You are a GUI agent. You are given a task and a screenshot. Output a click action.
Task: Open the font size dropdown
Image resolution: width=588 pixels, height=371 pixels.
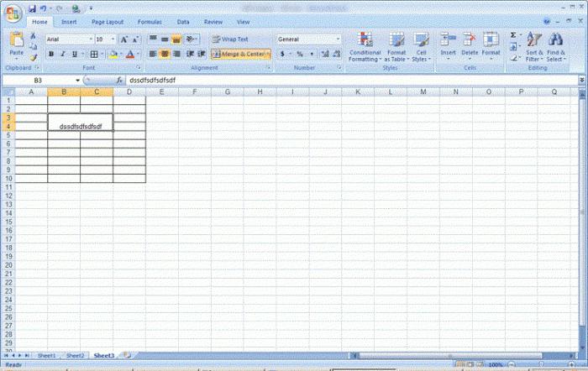click(113, 39)
